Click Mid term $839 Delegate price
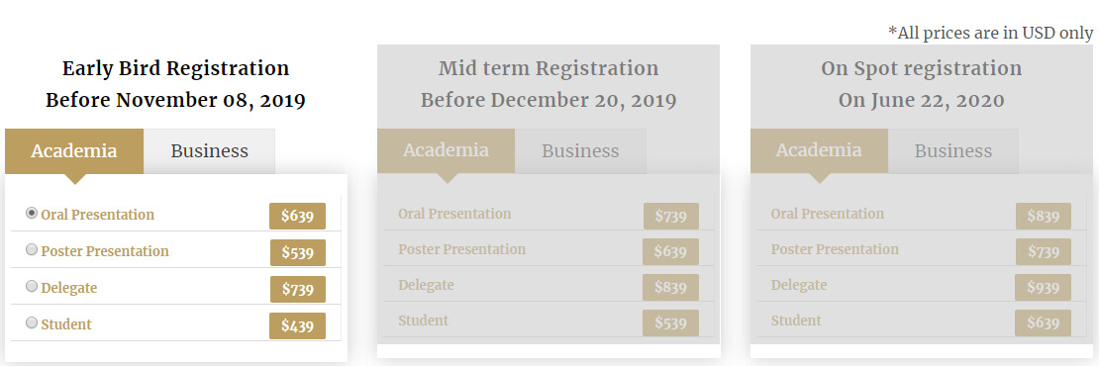This screenshot has width=1099, height=366. tap(670, 287)
